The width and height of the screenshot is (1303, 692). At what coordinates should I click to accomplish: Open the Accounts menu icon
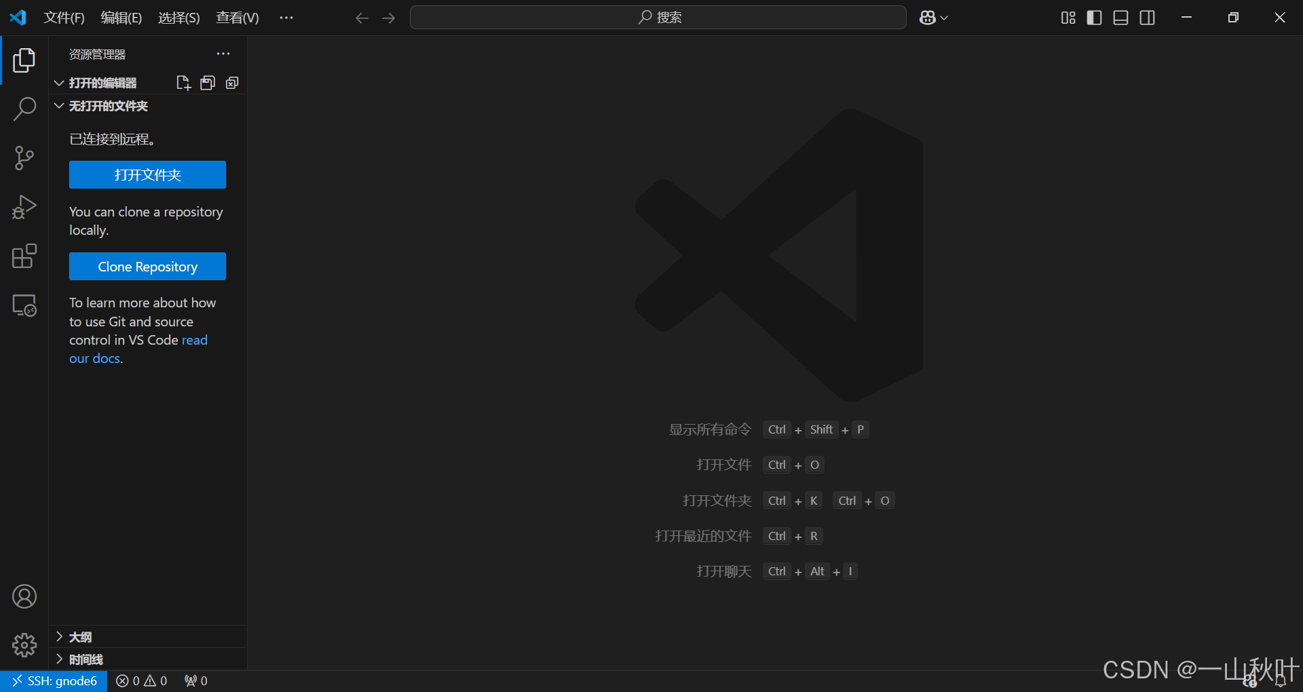point(24,596)
